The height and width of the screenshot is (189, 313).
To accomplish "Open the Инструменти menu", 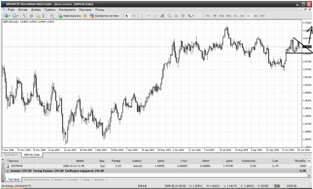I will pyautogui.click(x=67, y=9).
